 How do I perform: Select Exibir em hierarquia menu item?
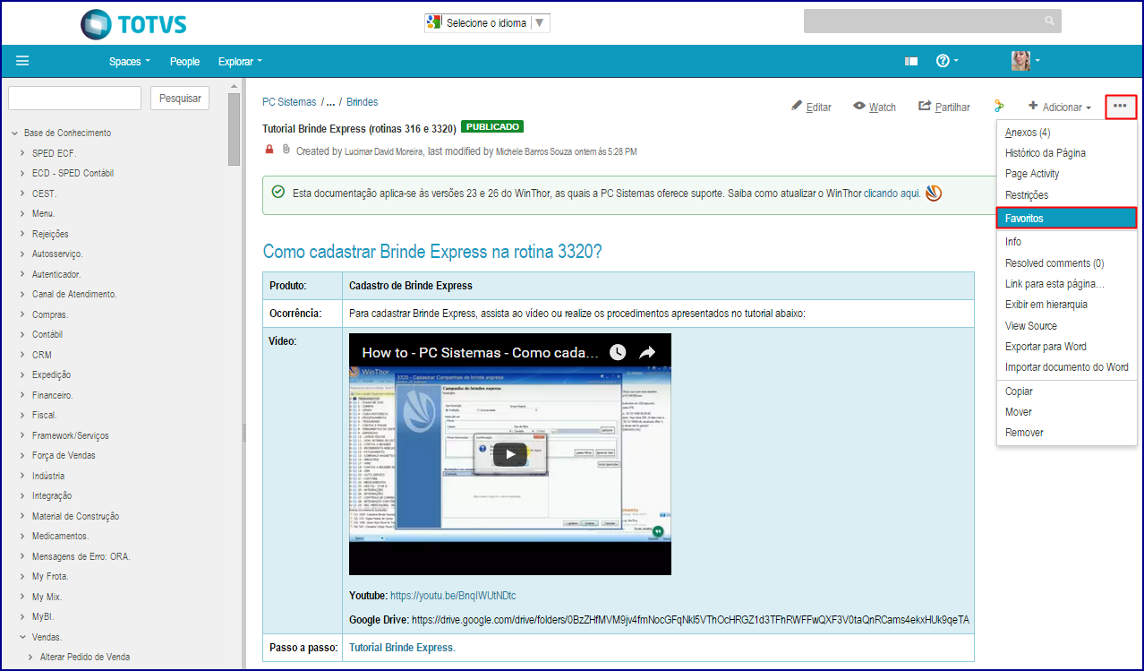pos(1066,305)
